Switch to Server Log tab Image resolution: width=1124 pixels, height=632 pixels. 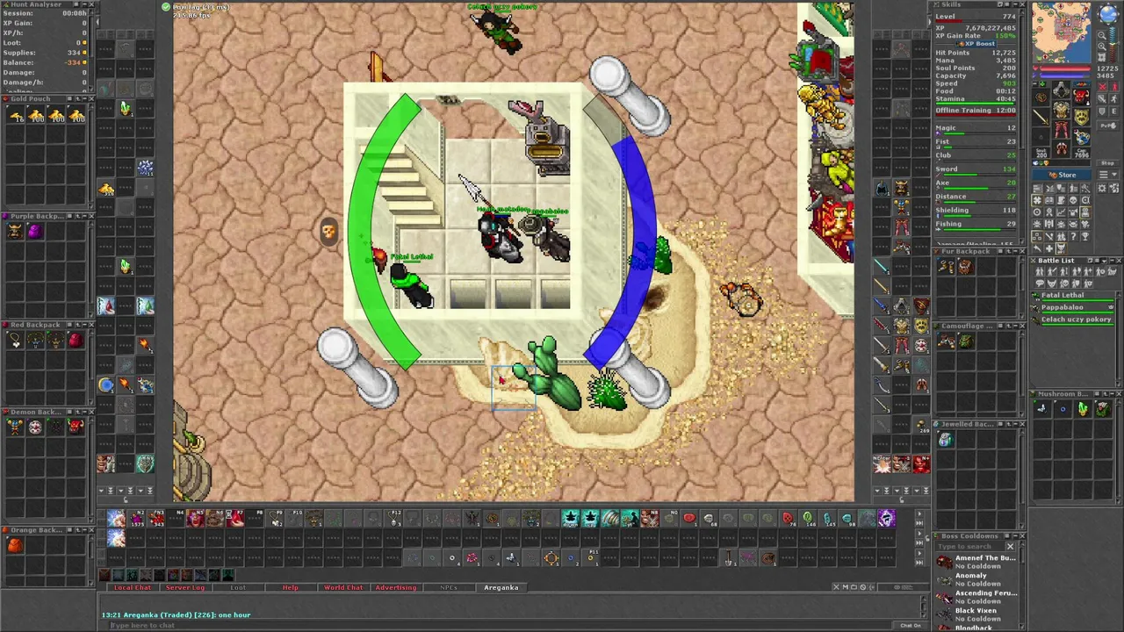coord(184,587)
